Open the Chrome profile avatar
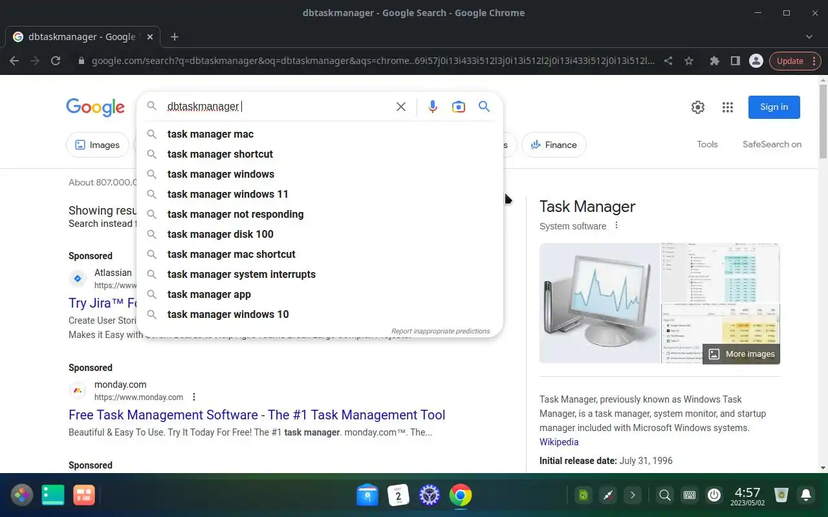Screen dimensions: 828x517 tap(756, 61)
